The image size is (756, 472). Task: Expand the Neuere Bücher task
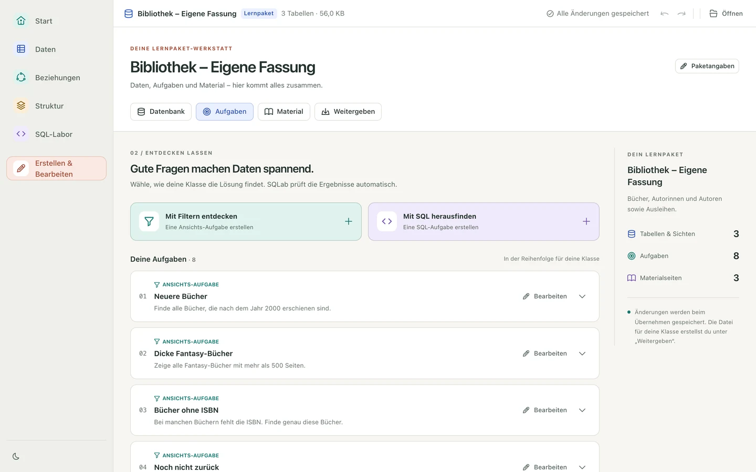[582, 296]
